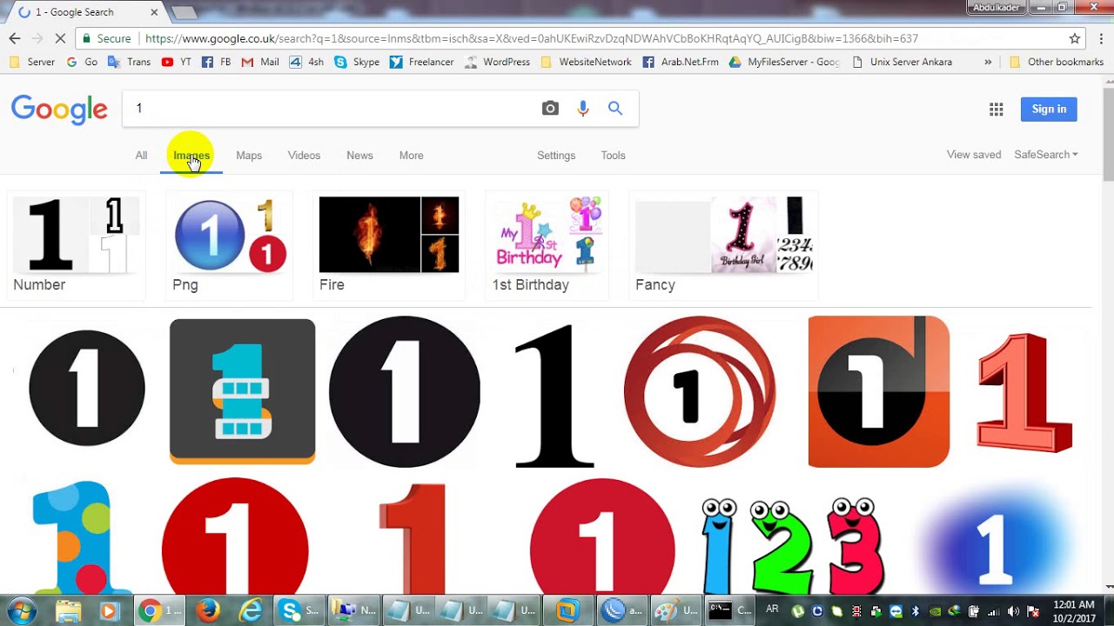Open the orange and black square 1 image
Image resolution: width=1114 pixels, height=626 pixels.
pyautogui.click(x=879, y=391)
